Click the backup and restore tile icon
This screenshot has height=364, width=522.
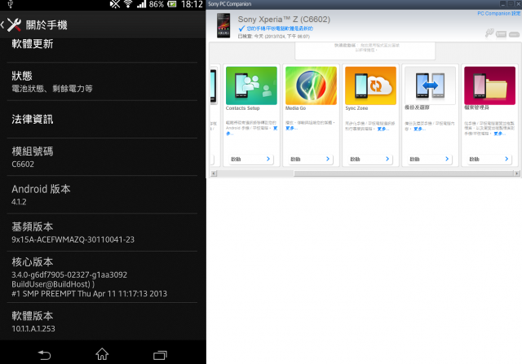click(x=430, y=86)
